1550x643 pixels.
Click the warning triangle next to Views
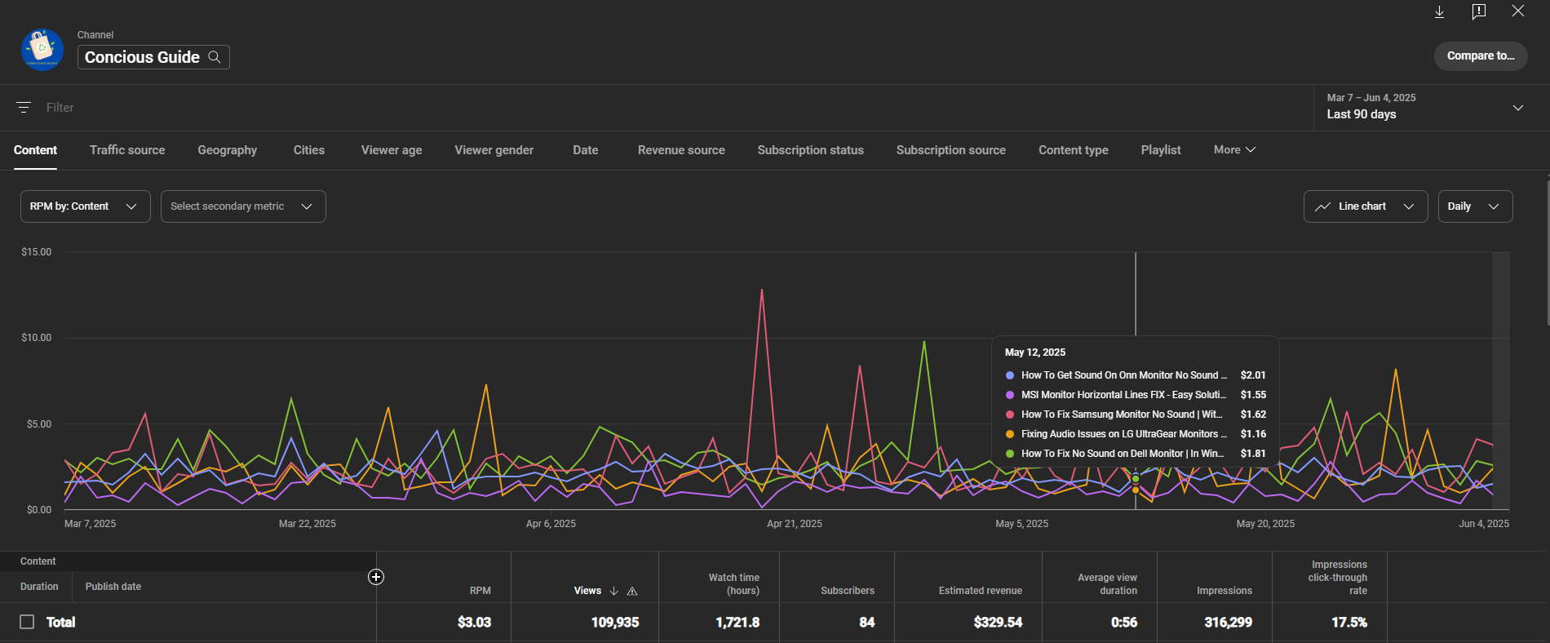(632, 591)
